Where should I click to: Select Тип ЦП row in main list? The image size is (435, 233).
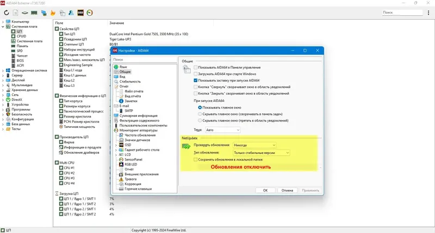point(70,34)
